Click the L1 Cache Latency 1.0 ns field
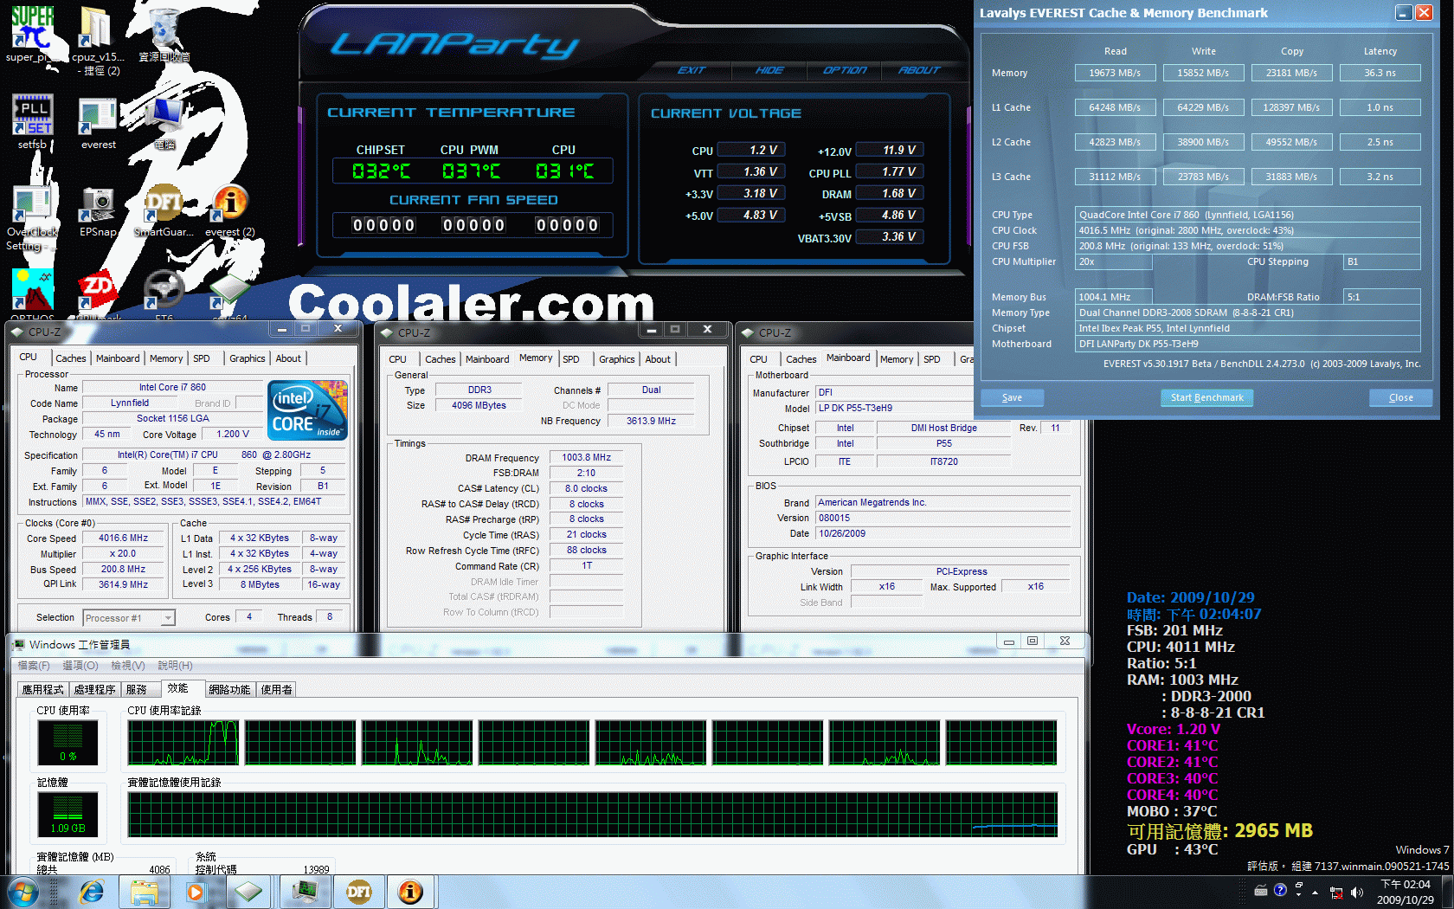The image size is (1454, 909). (x=1380, y=107)
